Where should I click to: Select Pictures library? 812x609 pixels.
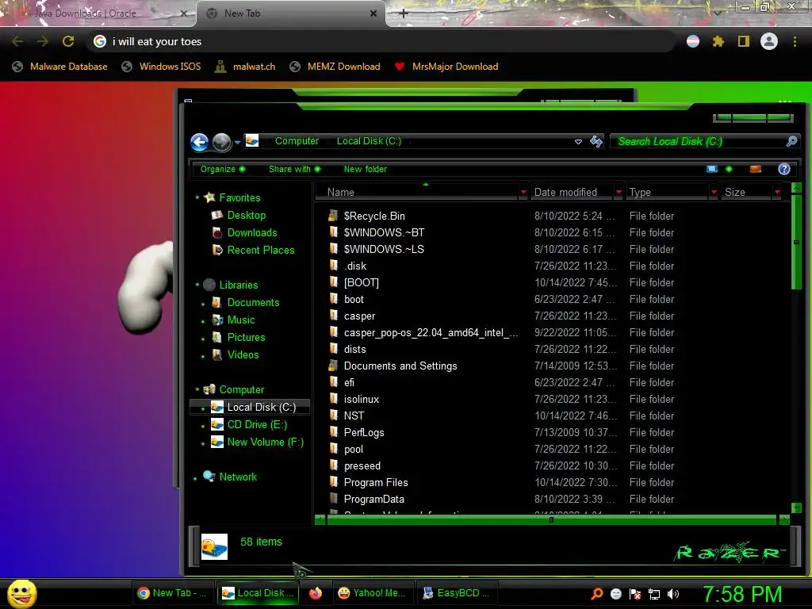point(246,338)
